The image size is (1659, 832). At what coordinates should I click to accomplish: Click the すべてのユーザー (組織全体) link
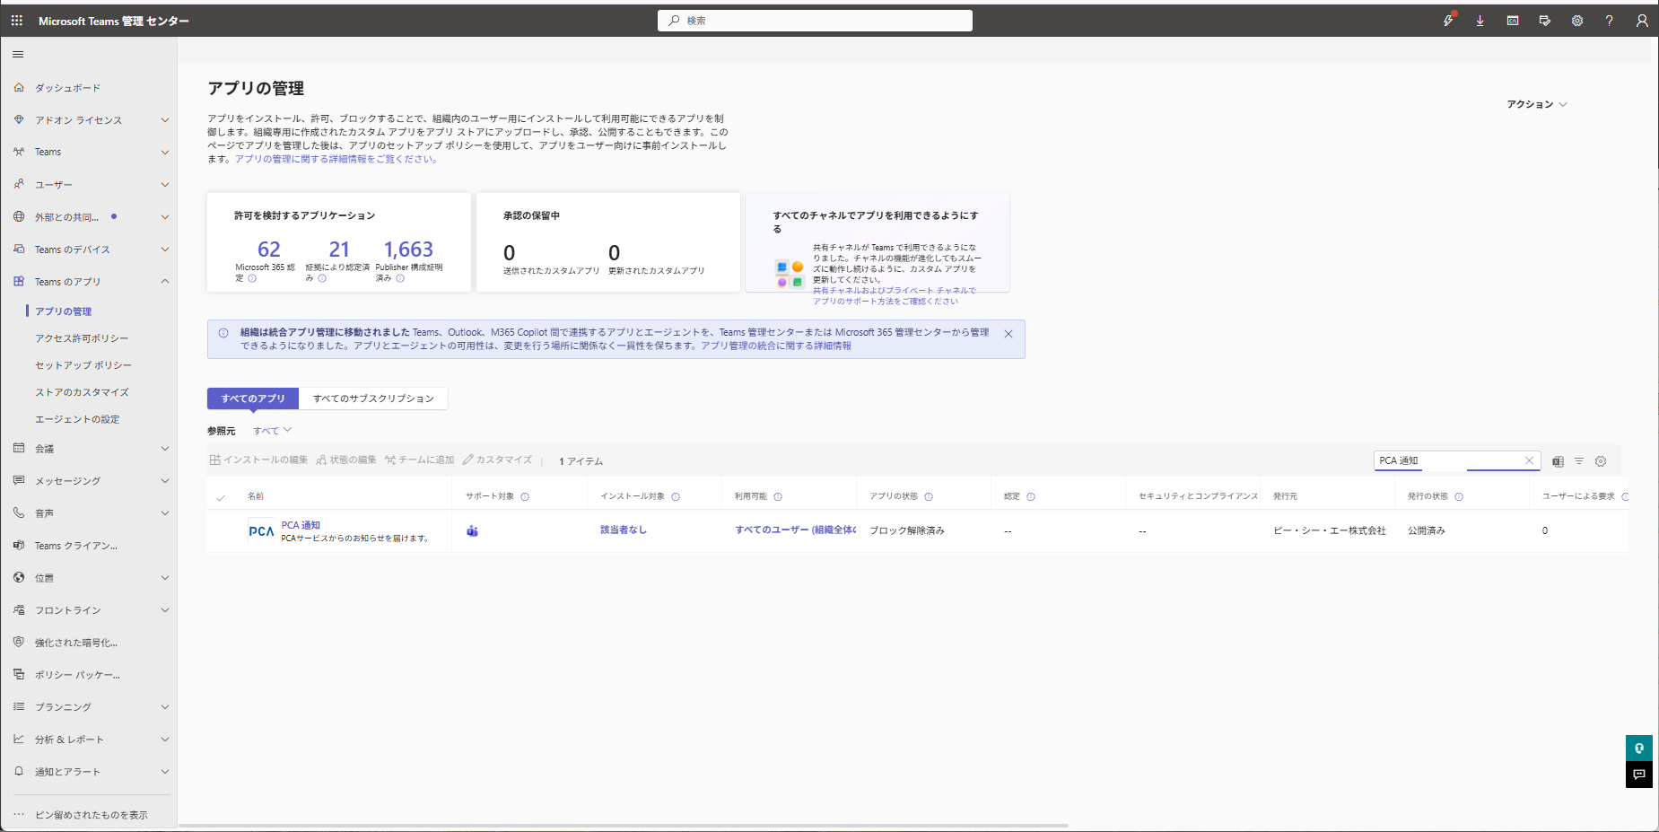pyautogui.click(x=795, y=530)
